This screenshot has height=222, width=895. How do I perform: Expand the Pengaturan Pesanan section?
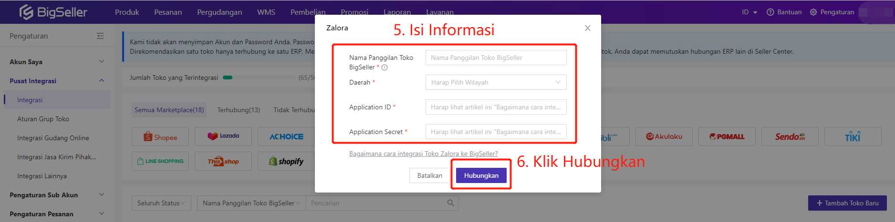tap(57, 214)
